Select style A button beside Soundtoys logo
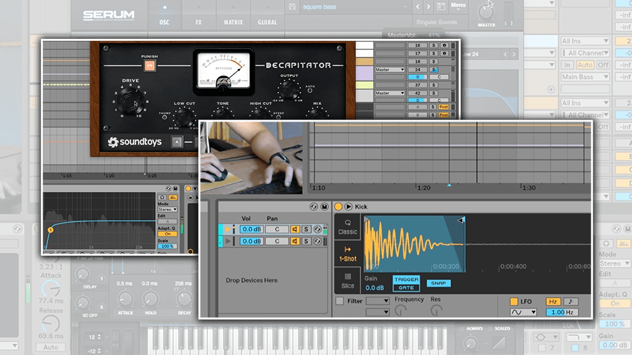632x355 pixels. pos(176,142)
